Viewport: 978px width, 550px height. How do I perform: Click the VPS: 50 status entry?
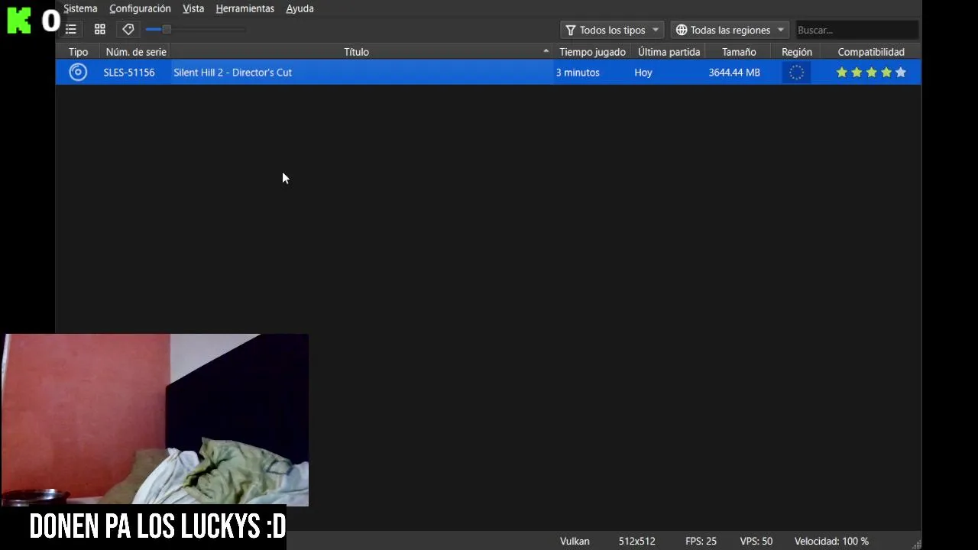pyautogui.click(x=756, y=541)
